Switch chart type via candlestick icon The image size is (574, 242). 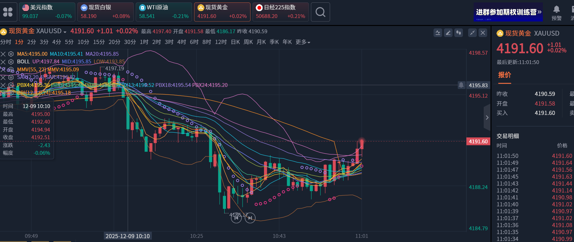tap(458, 33)
